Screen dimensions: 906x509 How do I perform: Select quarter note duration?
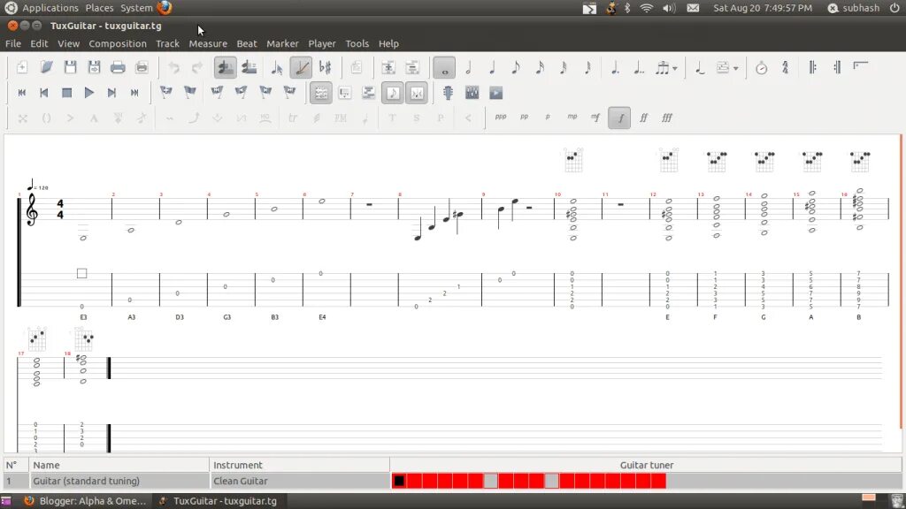coord(492,67)
